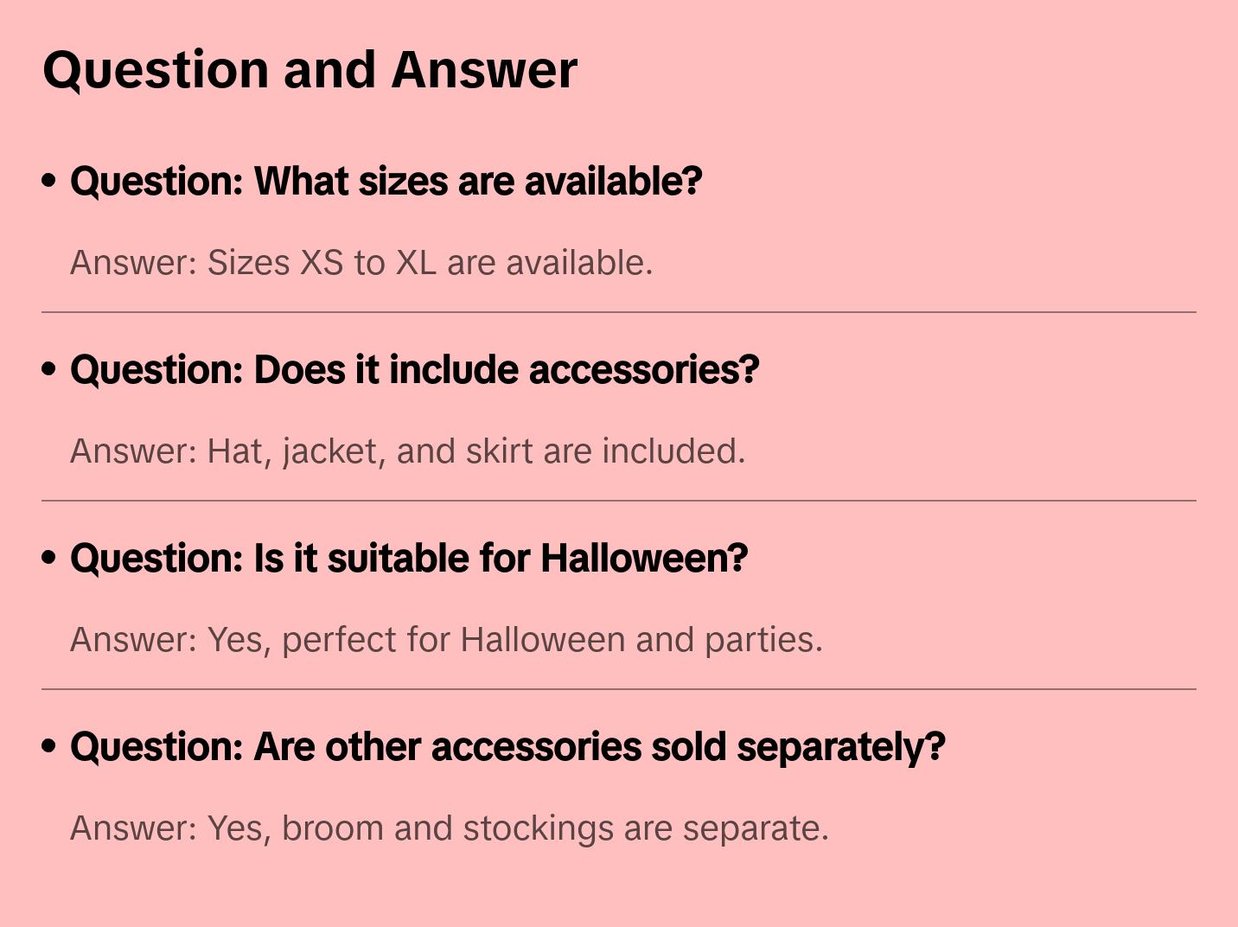Click the "Question and Answer" heading
1238x927 pixels.
(x=309, y=69)
